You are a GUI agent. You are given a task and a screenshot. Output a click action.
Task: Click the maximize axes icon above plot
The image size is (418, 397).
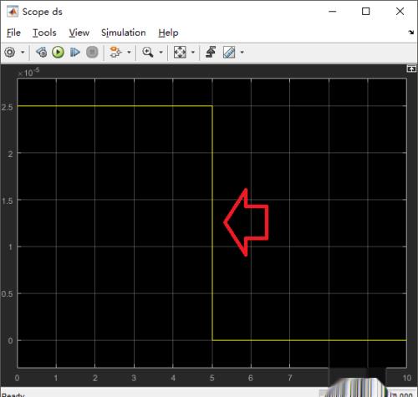(411, 69)
